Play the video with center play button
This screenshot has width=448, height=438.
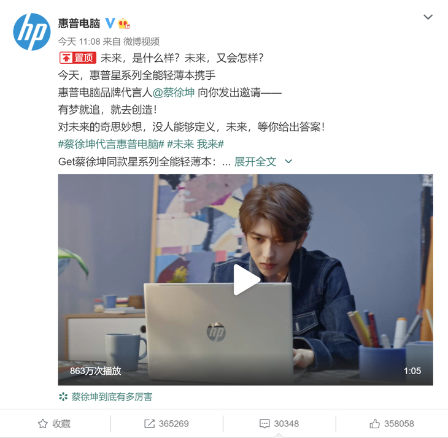pyautogui.click(x=246, y=280)
